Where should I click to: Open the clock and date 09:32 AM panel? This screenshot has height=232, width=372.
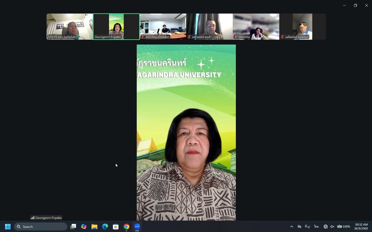coord(361,227)
